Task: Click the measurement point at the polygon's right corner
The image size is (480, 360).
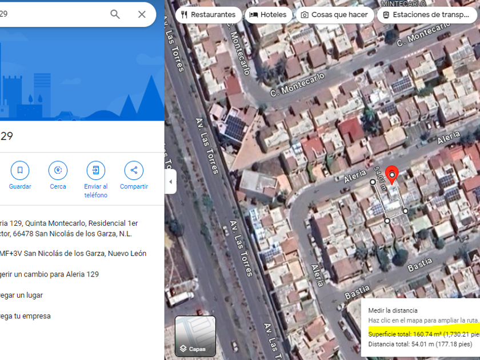Action: [x=405, y=211]
